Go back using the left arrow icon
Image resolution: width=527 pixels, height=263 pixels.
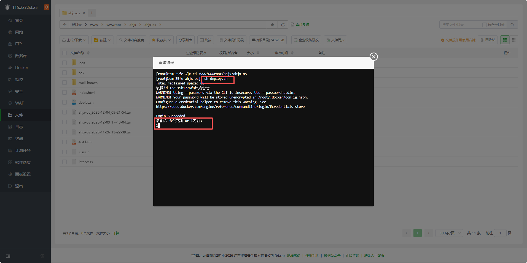(65, 25)
